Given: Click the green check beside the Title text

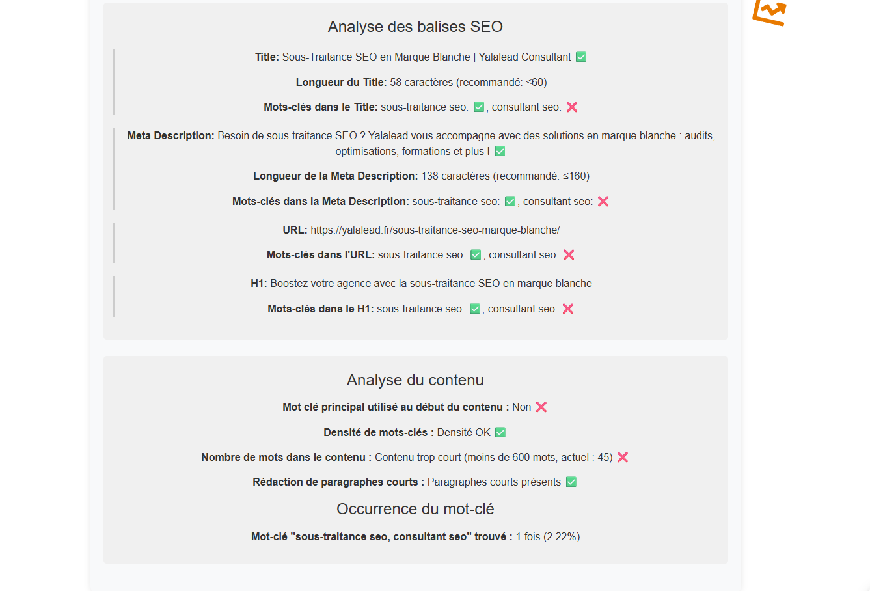Looking at the screenshot, I should pos(581,57).
